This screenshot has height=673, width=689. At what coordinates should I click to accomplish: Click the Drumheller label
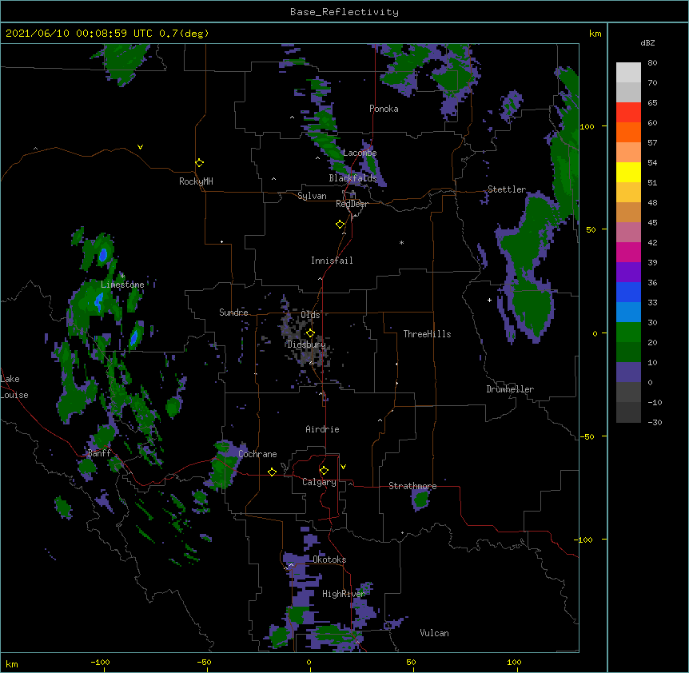pos(510,389)
